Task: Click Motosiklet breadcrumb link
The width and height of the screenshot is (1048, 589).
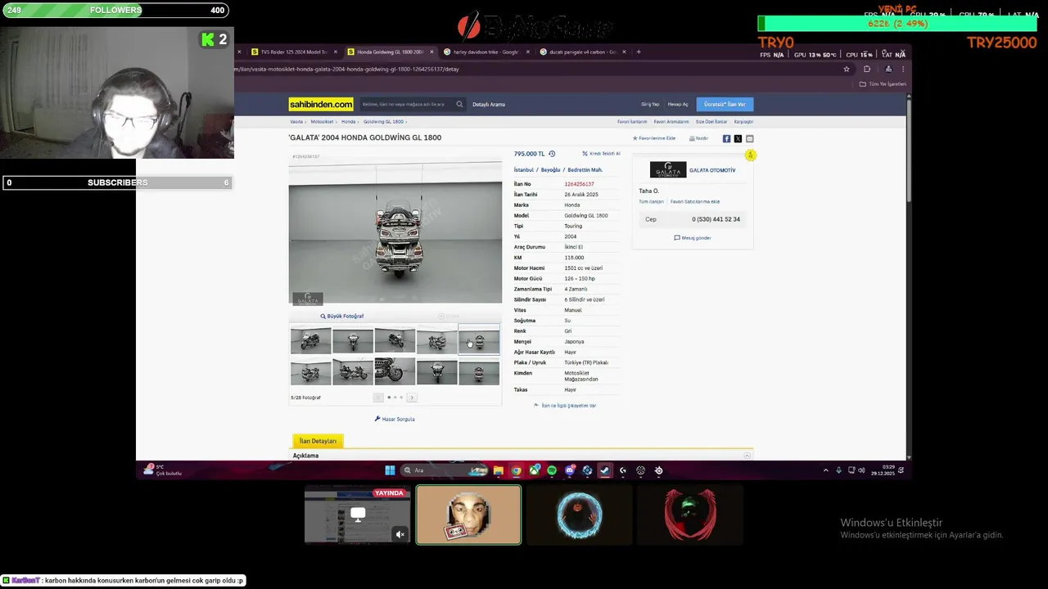Action: tap(322, 122)
